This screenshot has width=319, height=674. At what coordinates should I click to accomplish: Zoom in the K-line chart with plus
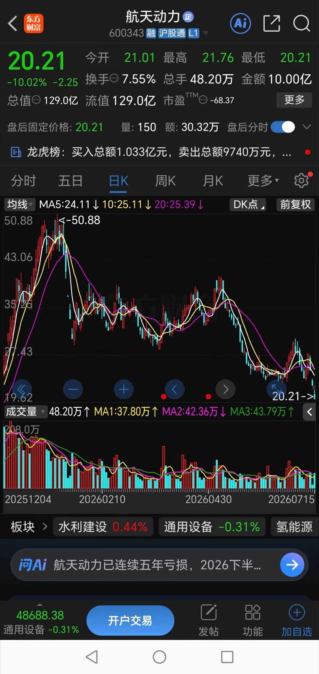coord(124,389)
